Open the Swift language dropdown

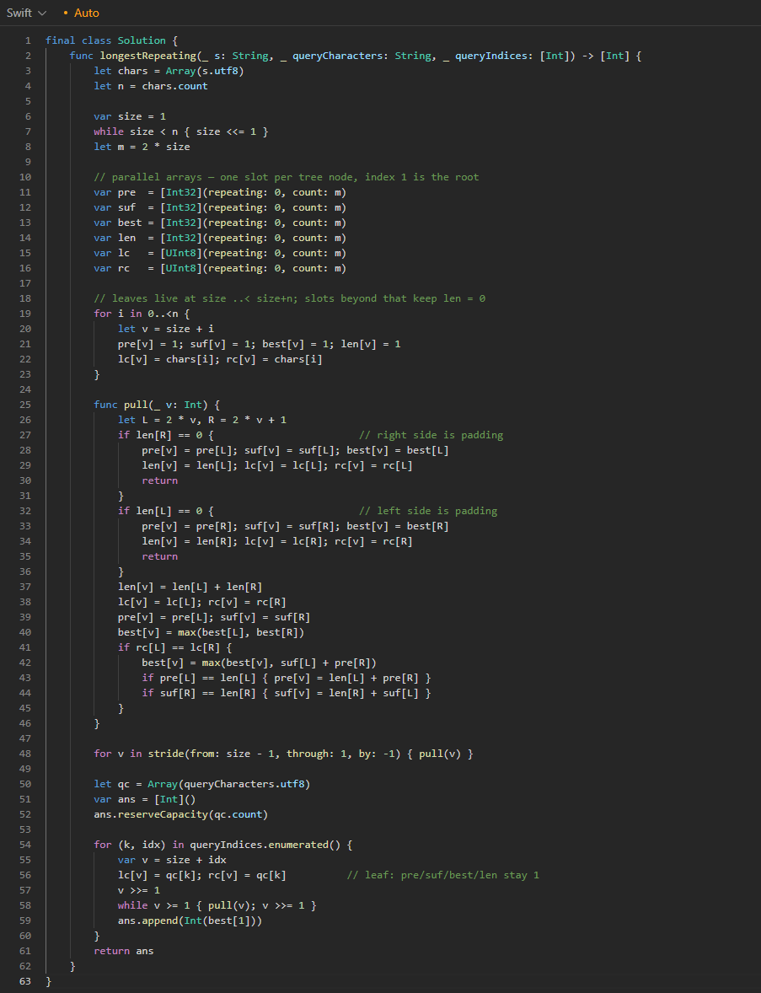[26, 13]
